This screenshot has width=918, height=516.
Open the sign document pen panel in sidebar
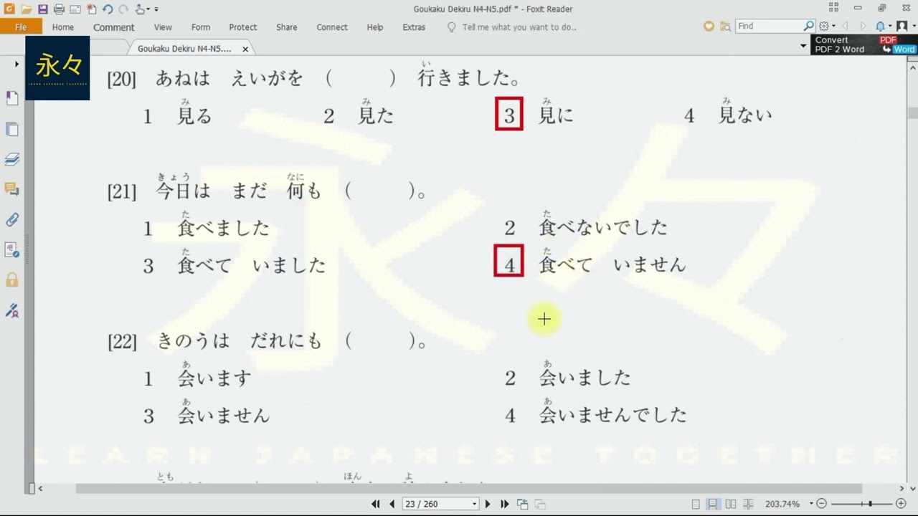point(11,310)
